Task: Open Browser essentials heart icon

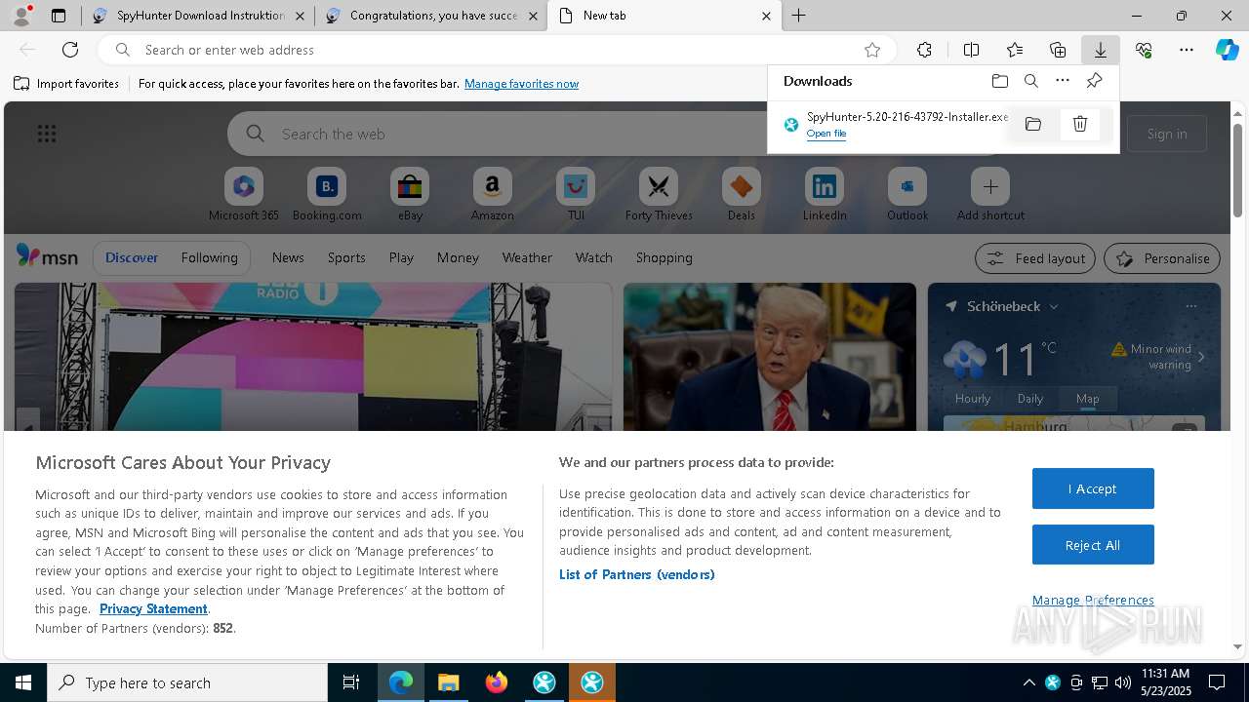Action: [1144, 50]
